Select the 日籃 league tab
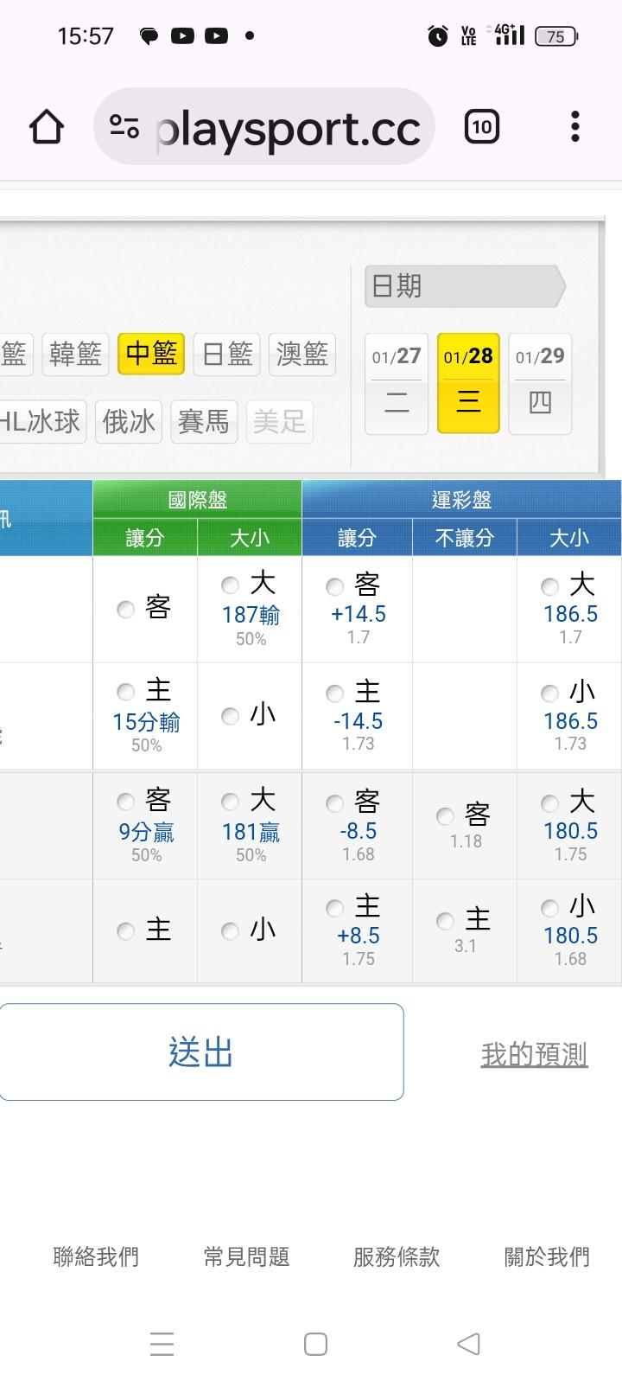Viewport: 622px width, 1387px height. (x=226, y=354)
